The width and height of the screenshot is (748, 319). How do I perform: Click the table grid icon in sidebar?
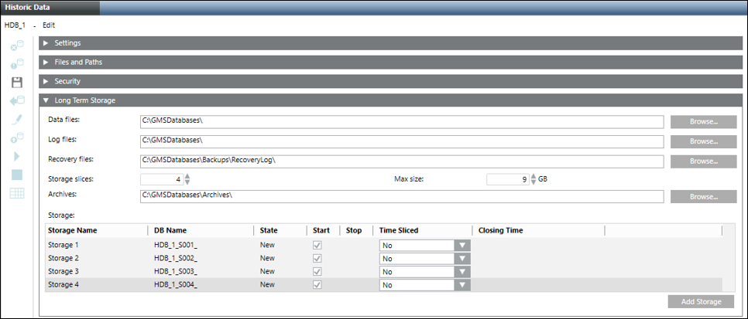(x=16, y=193)
